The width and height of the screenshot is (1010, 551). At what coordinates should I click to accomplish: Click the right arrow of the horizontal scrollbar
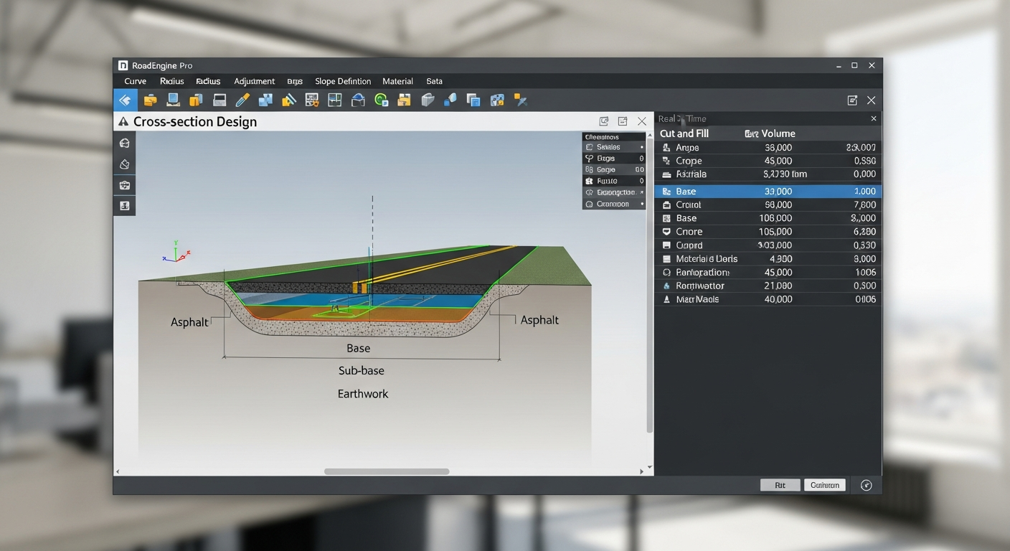[x=642, y=471]
